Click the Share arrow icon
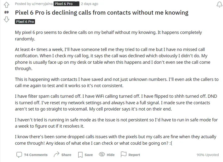 [56, 155]
